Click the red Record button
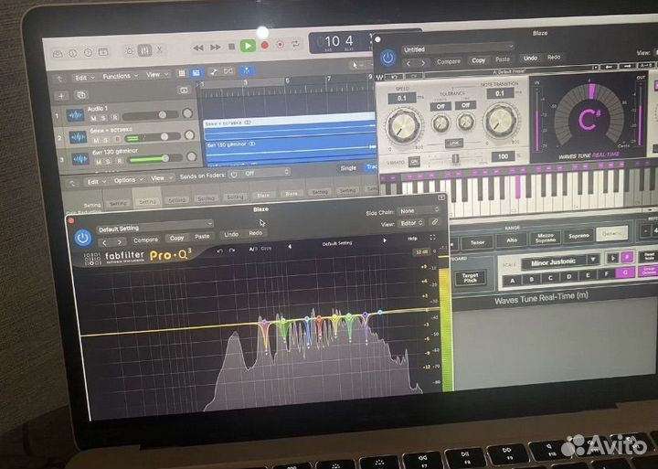This screenshot has width=658, height=469. (x=265, y=45)
